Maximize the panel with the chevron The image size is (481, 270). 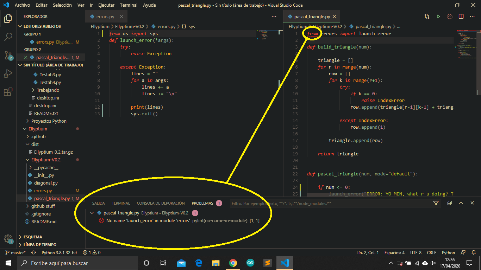[x=461, y=203]
